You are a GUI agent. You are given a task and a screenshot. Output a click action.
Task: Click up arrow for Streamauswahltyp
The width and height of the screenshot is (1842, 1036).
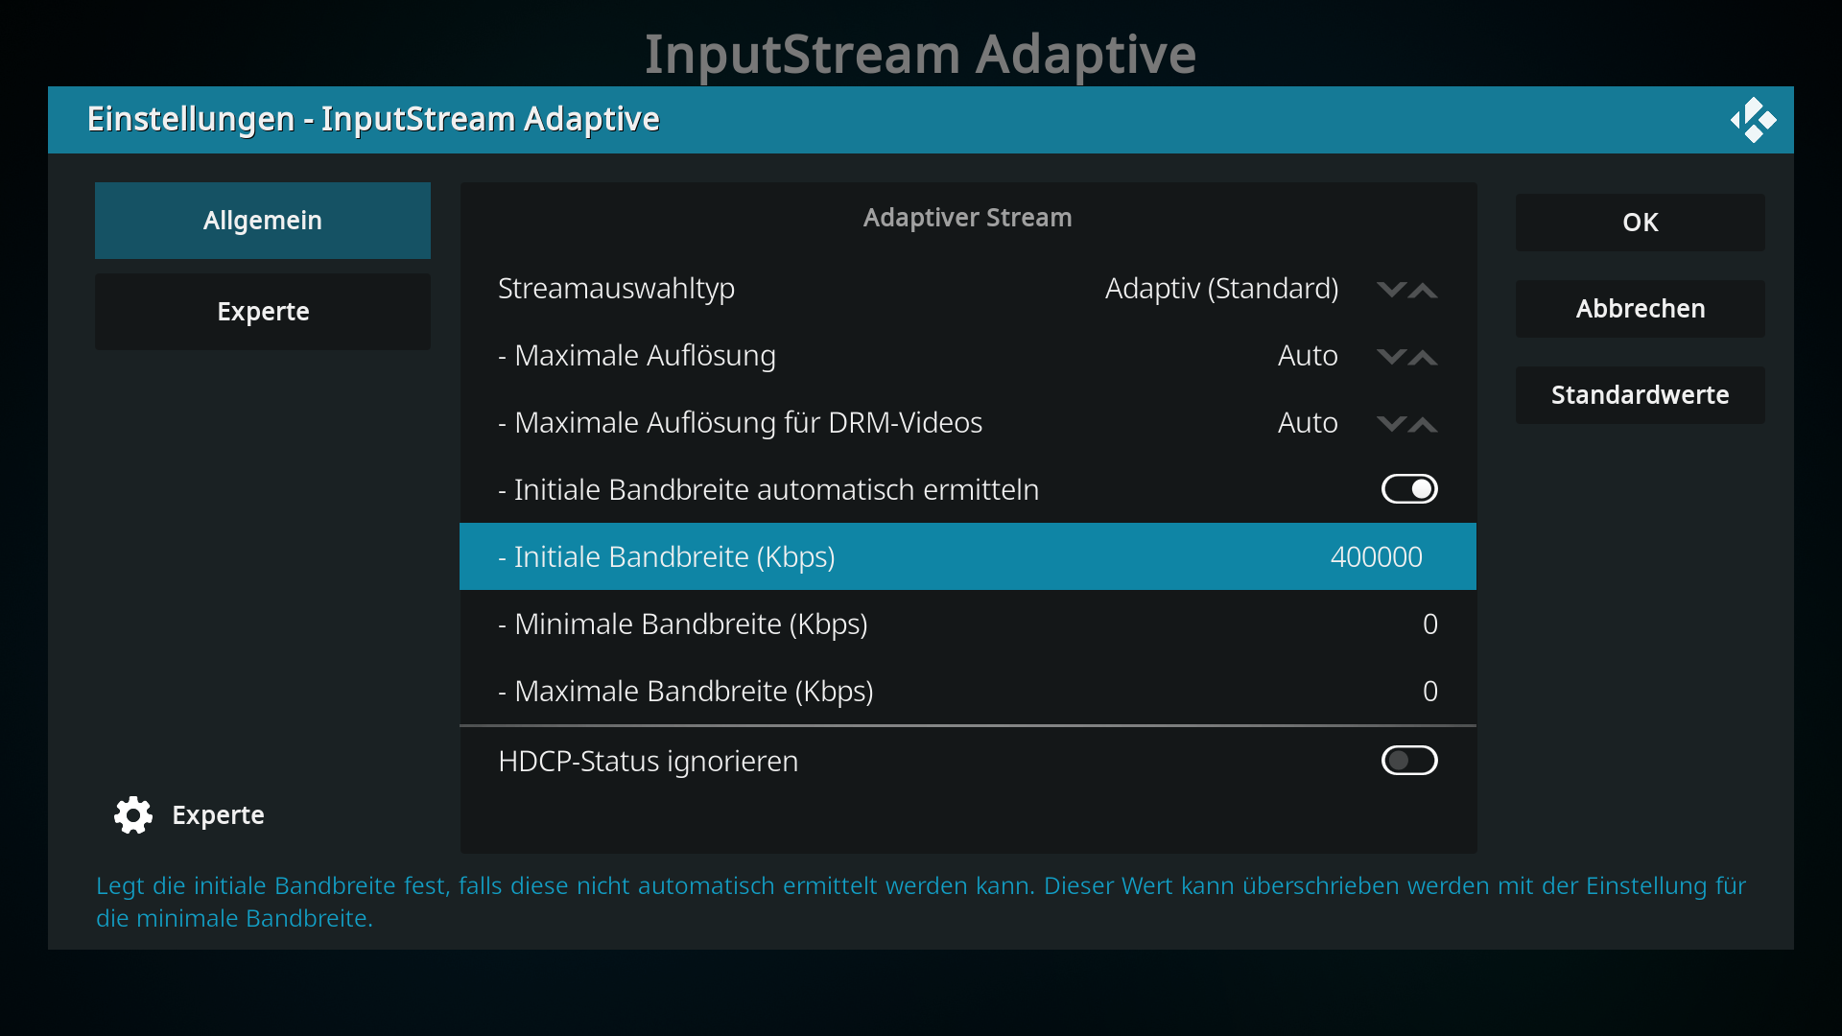tap(1423, 289)
